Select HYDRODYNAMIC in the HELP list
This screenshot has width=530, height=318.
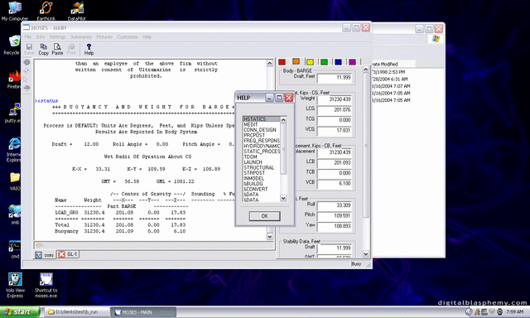click(x=262, y=146)
